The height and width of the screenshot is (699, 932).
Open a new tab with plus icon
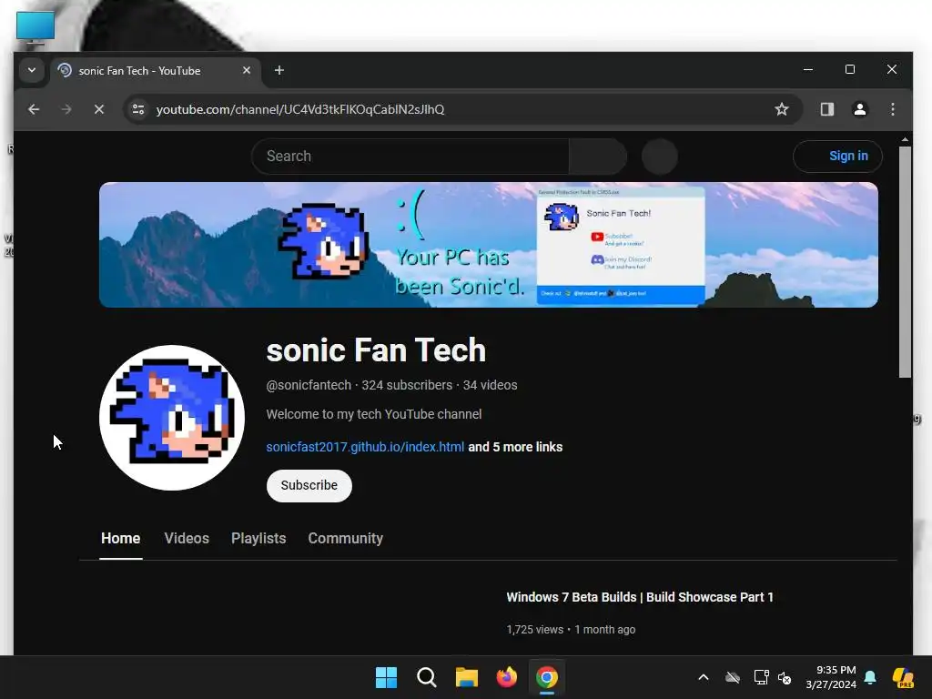(279, 70)
